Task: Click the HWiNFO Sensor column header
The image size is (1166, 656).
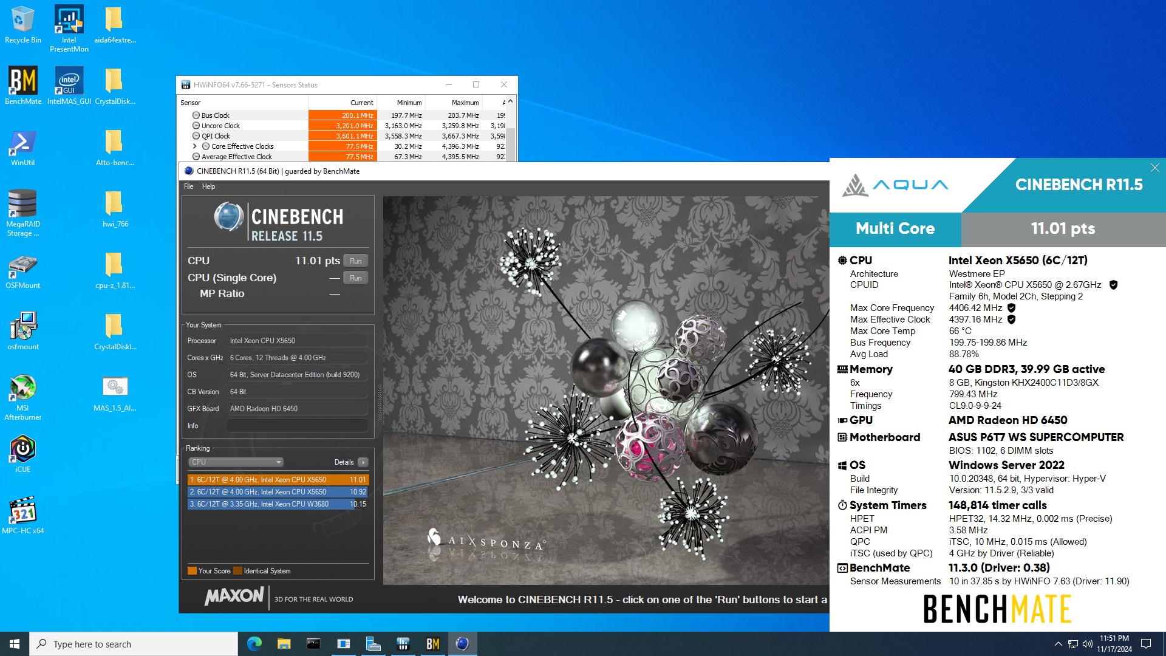Action: click(x=243, y=103)
